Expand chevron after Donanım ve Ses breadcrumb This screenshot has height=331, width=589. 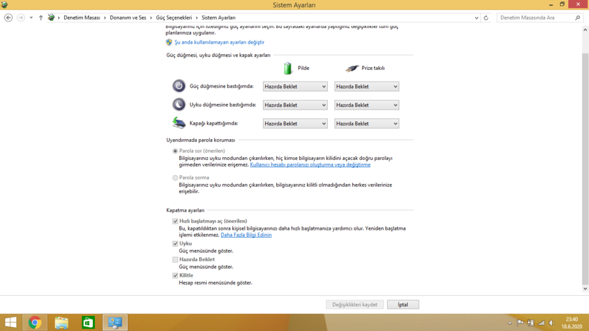pyautogui.click(x=151, y=18)
